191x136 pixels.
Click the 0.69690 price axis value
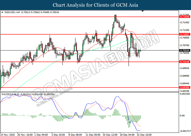click(x=185, y=76)
